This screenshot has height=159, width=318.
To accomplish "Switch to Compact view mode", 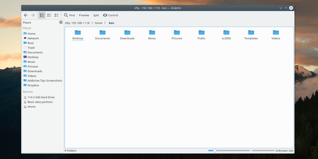I will pyautogui.click(x=49, y=15).
